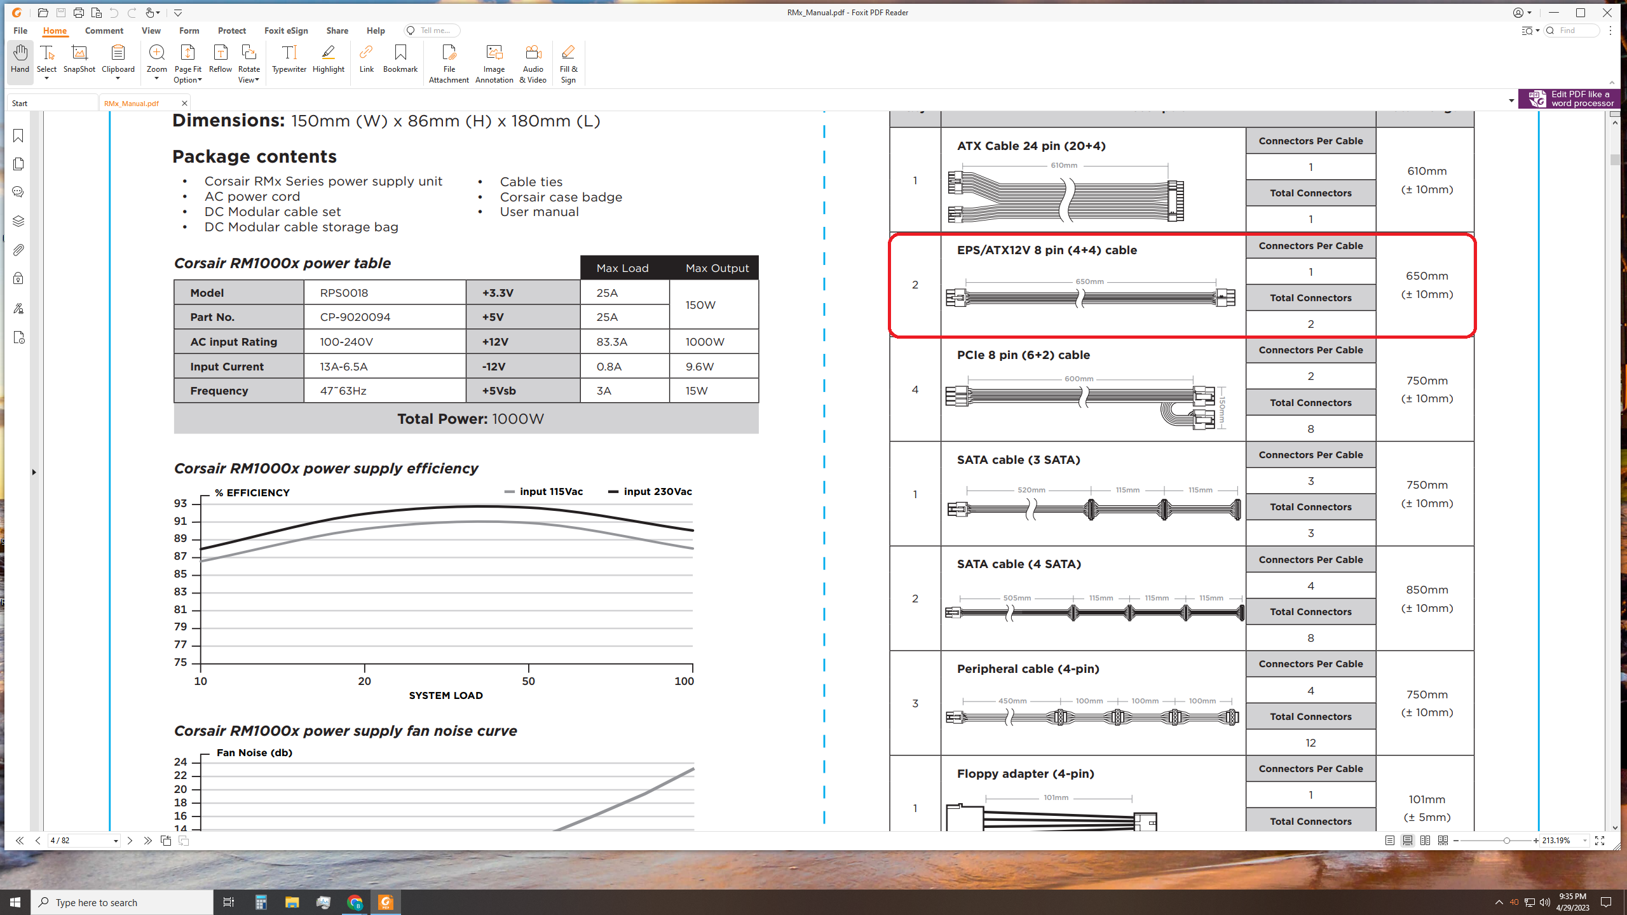Go to the first page
The image size is (1627, 915).
pyautogui.click(x=20, y=840)
